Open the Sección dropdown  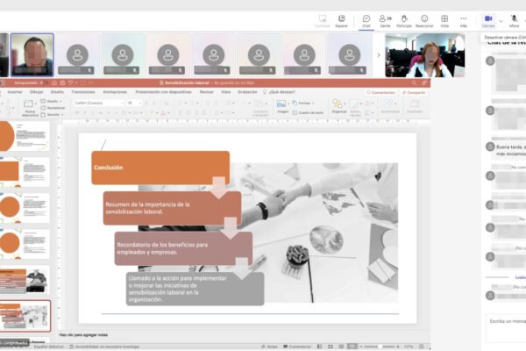pos(52,115)
